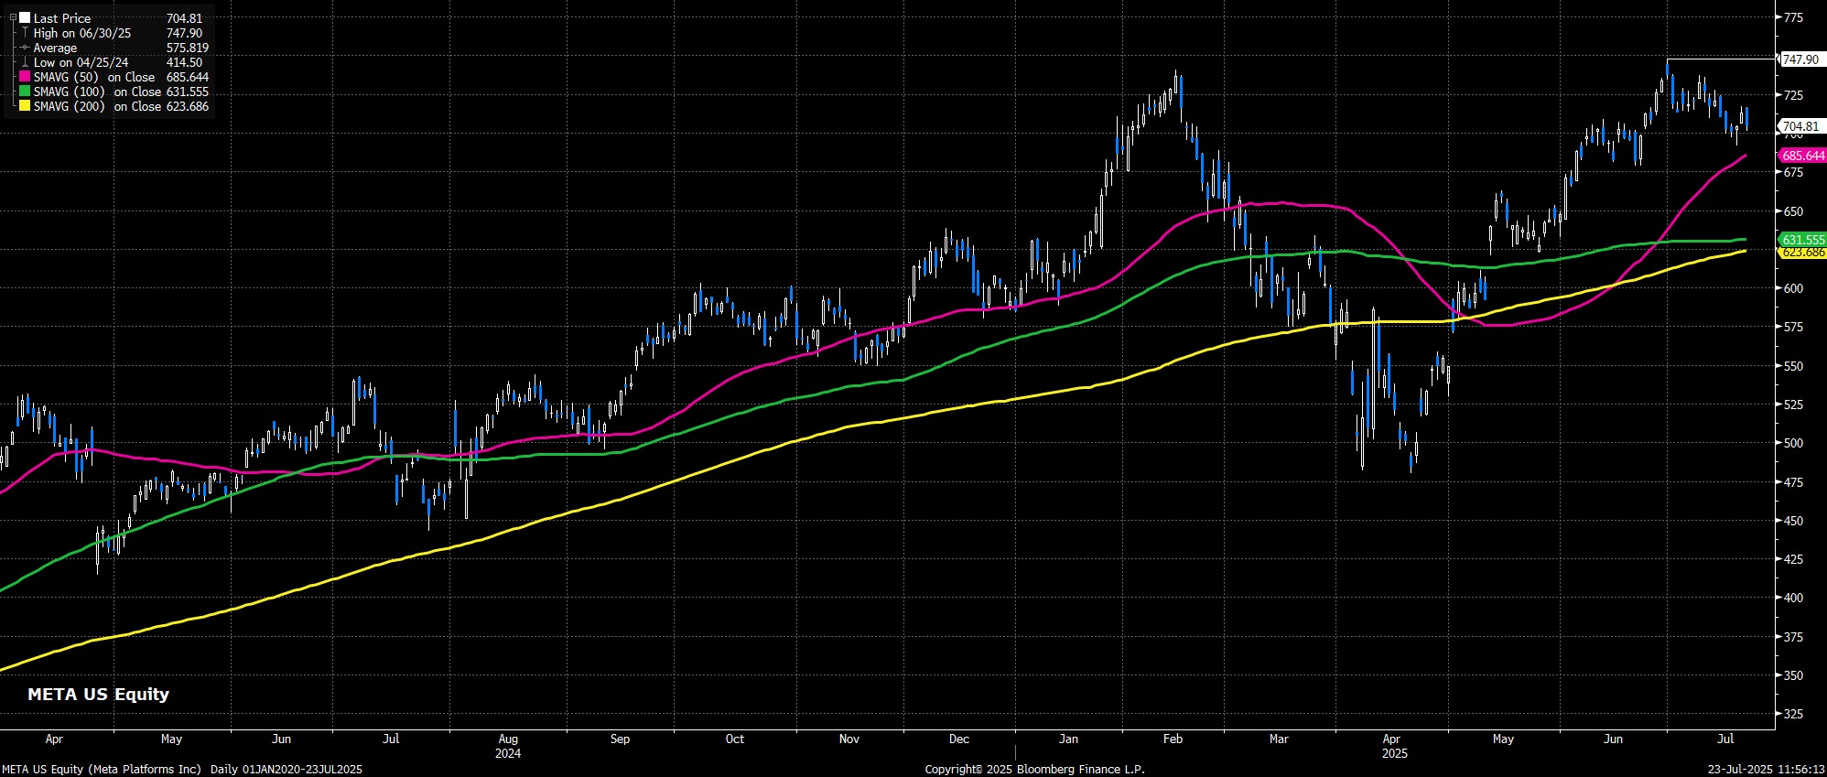
Task: Click the Dec month label on date axis
Action: coord(958,739)
